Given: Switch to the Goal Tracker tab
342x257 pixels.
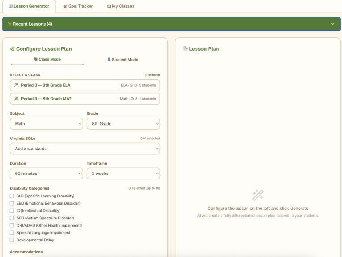Looking at the screenshot, I should click(78, 6).
